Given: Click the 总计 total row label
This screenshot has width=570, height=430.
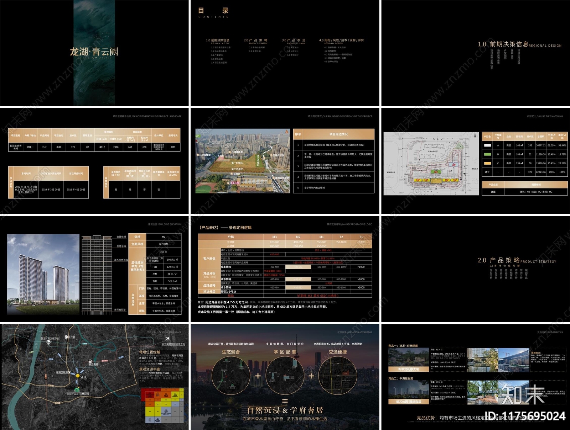Looking at the screenshot, I should [x=487, y=172].
